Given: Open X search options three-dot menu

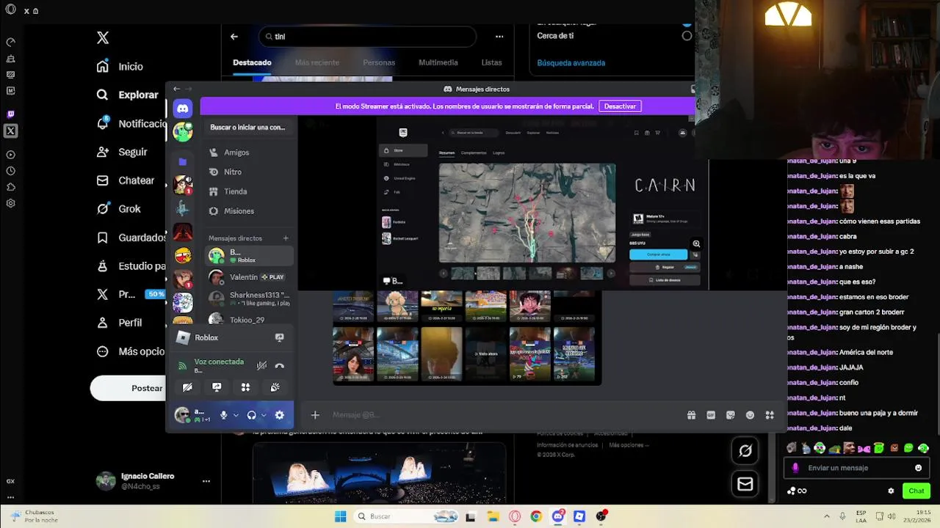Looking at the screenshot, I should pos(499,37).
